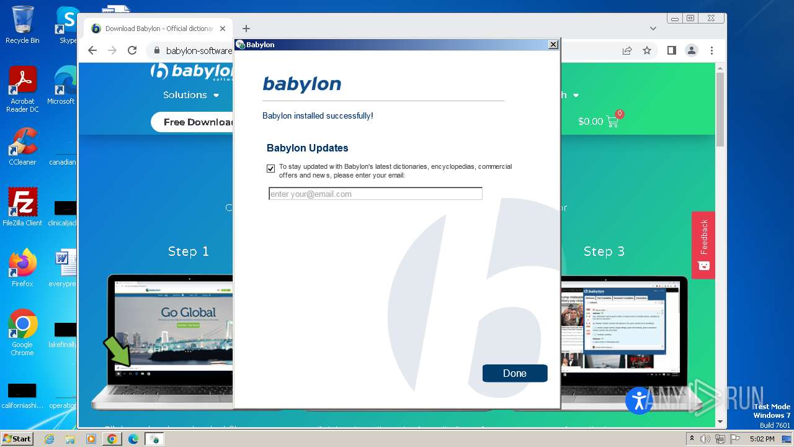
Task: Toggle Chrome side panel icon
Action: coord(672,50)
